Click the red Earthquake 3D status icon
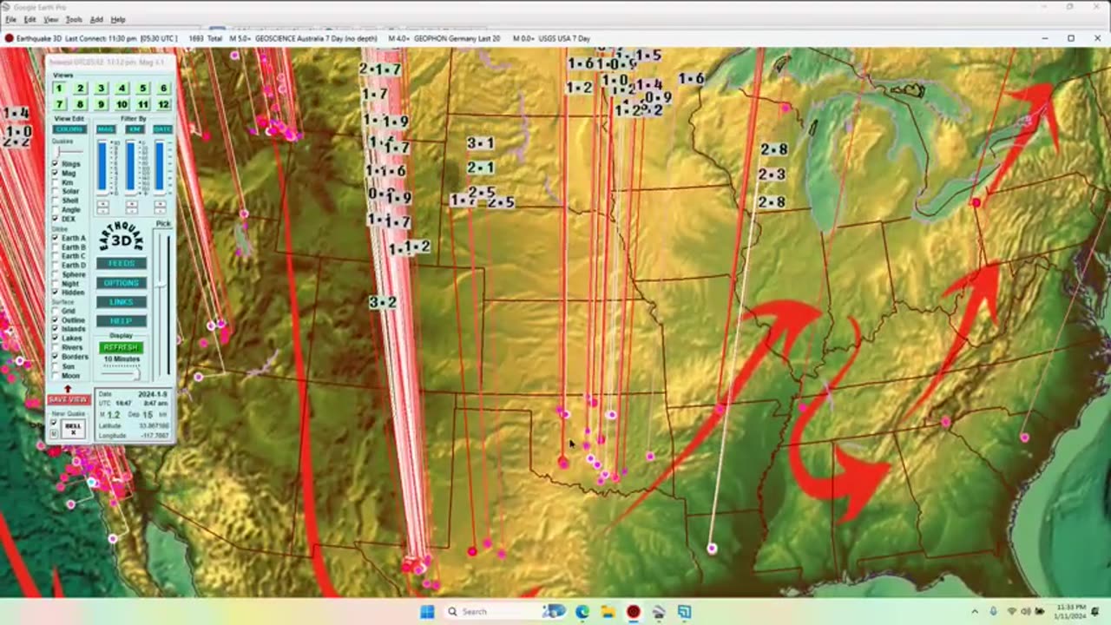Viewport: 1111px width, 625px height. coord(9,38)
